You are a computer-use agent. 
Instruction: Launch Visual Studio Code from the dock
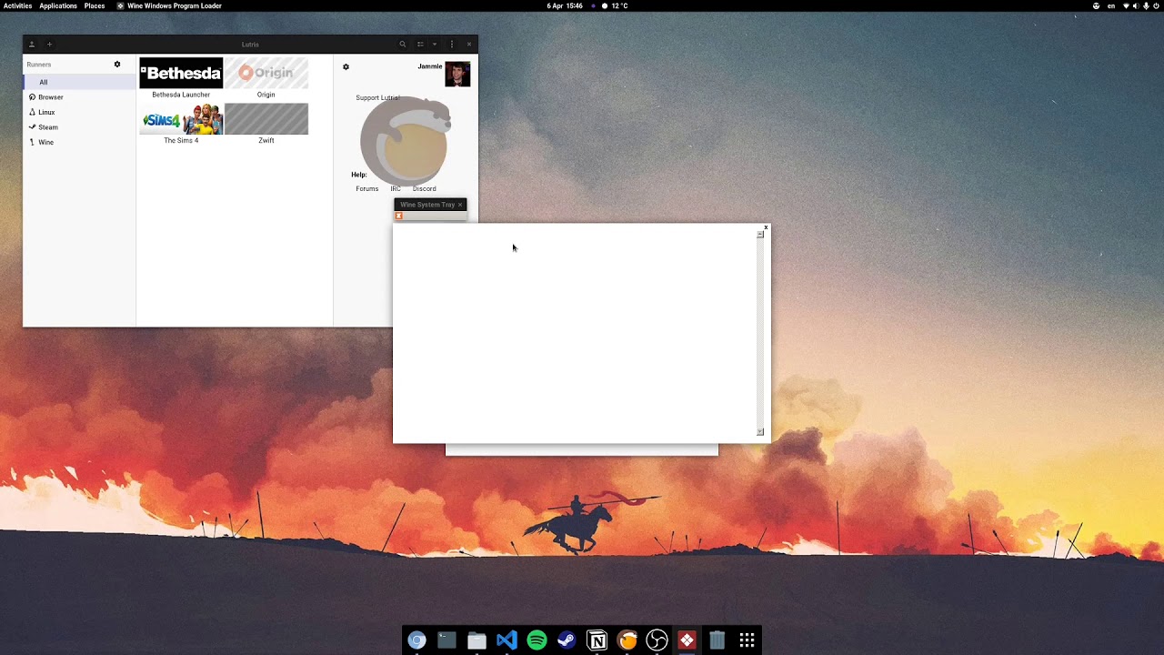[507, 640]
